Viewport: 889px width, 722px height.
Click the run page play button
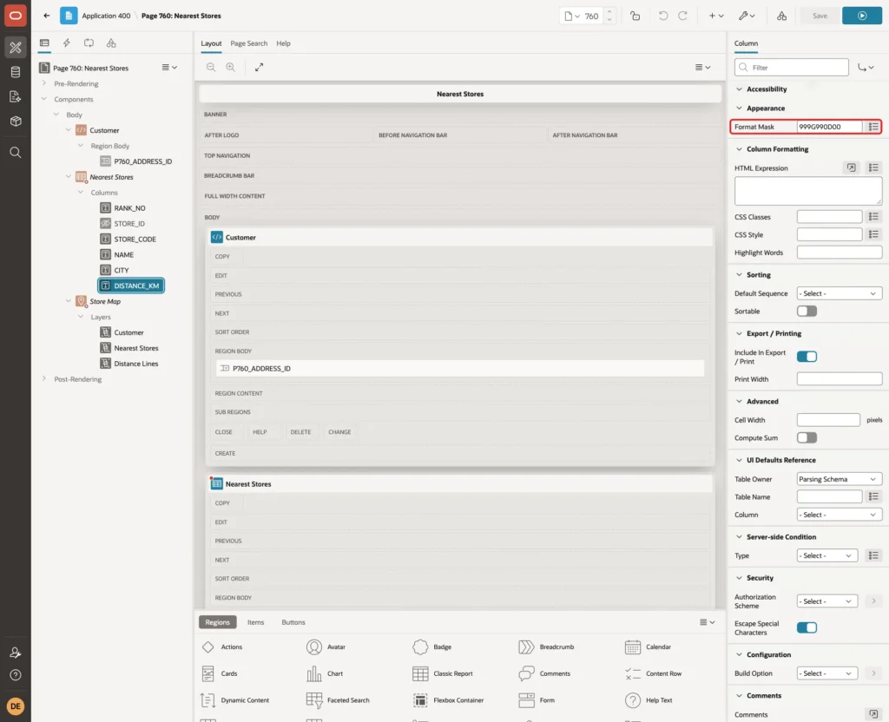click(x=862, y=16)
